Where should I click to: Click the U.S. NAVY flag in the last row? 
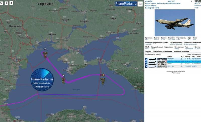click(162, 66)
